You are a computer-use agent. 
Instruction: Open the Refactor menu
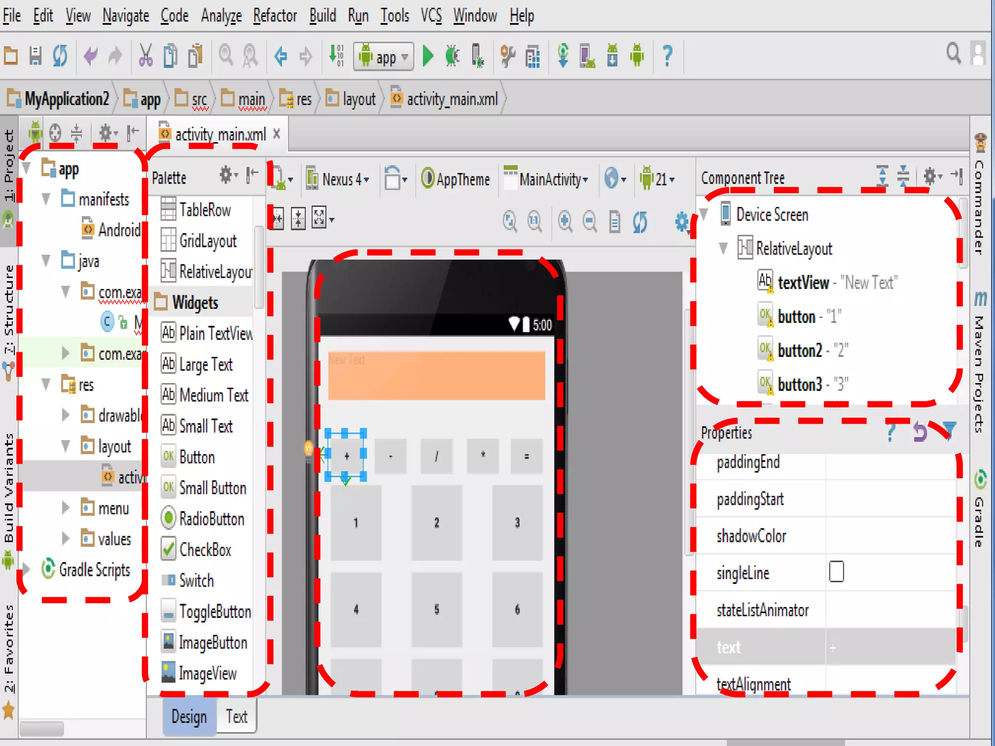tap(274, 16)
